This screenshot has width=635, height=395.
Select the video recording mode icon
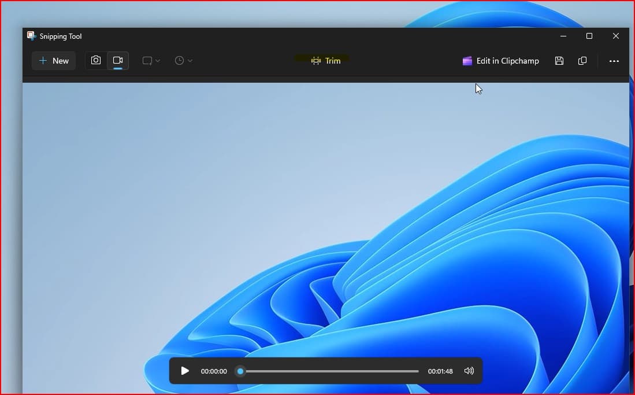point(118,60)
